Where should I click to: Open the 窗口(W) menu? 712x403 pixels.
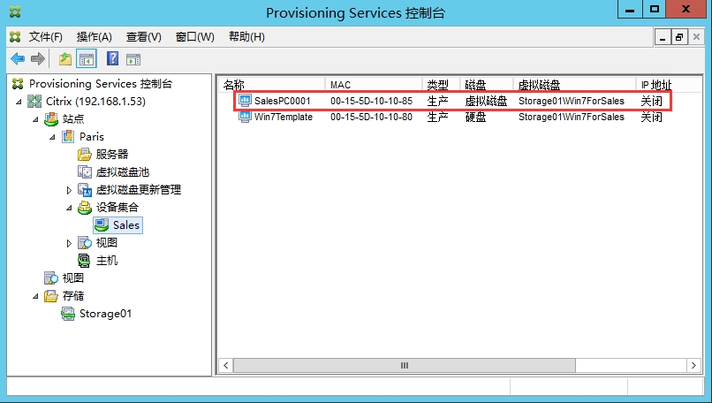click(x=195, y=37)
